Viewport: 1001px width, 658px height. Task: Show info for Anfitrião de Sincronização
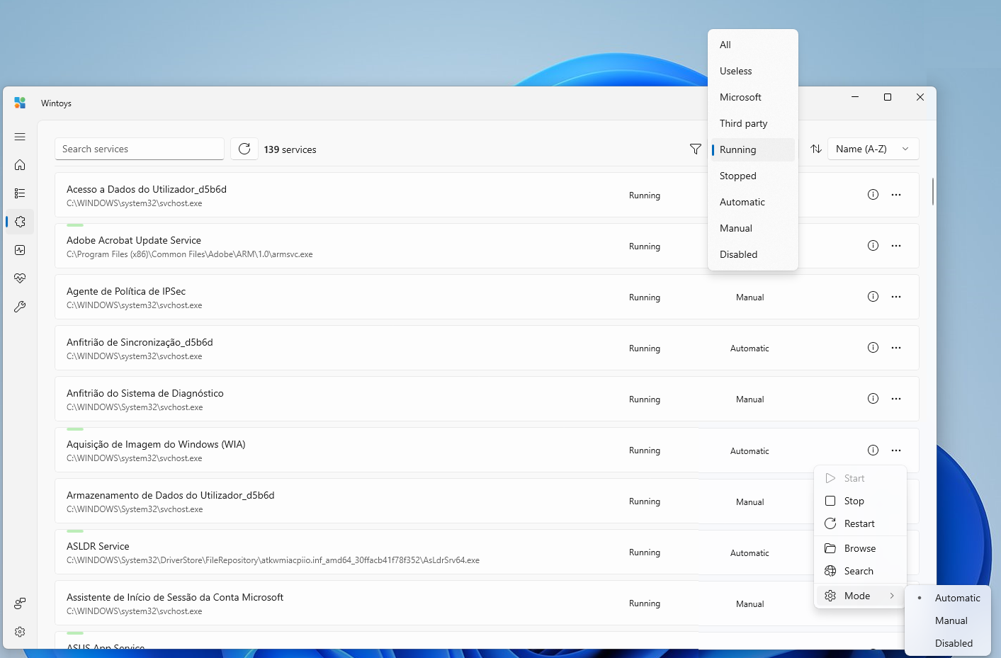click(873, 348)
